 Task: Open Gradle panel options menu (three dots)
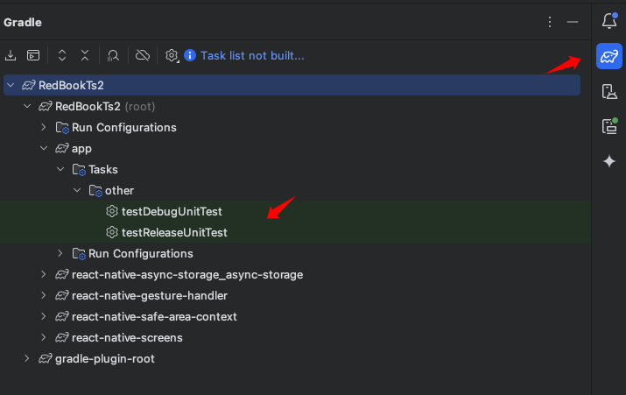[x=550, y=22]
